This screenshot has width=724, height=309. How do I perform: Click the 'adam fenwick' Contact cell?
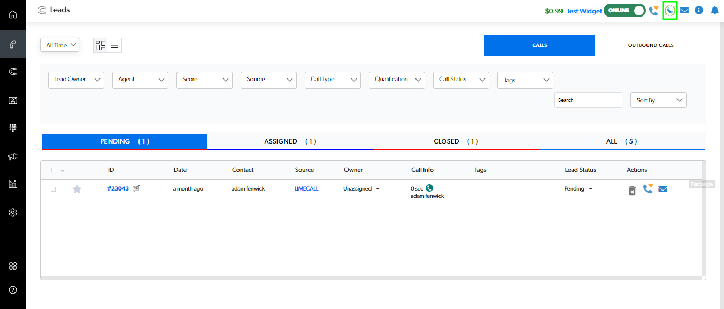[x=248, y=188]
